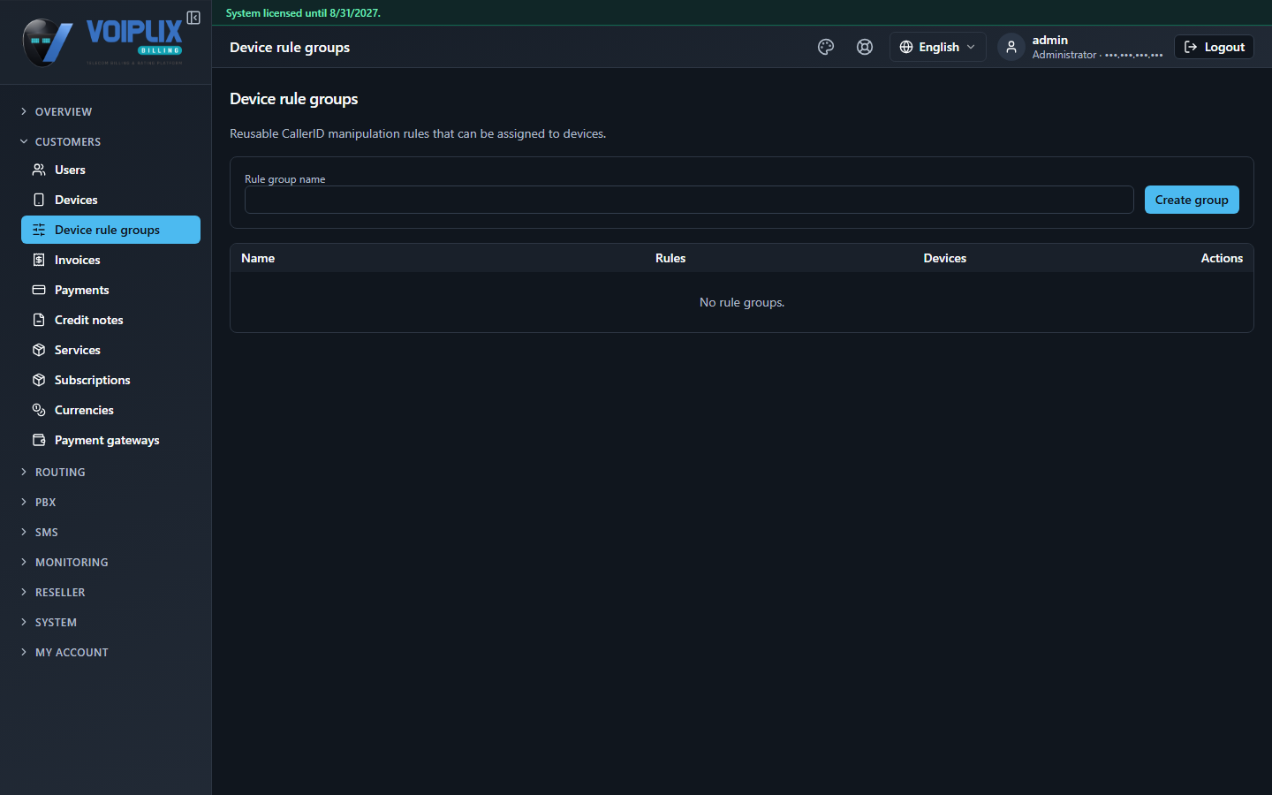The image size is (1272, 795).
Task: Open Payment gateways in the sidebar
Action: (110, 440)
